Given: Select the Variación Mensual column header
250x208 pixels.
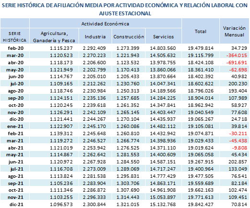Looking at the screenshot, I should pos(234,31).
